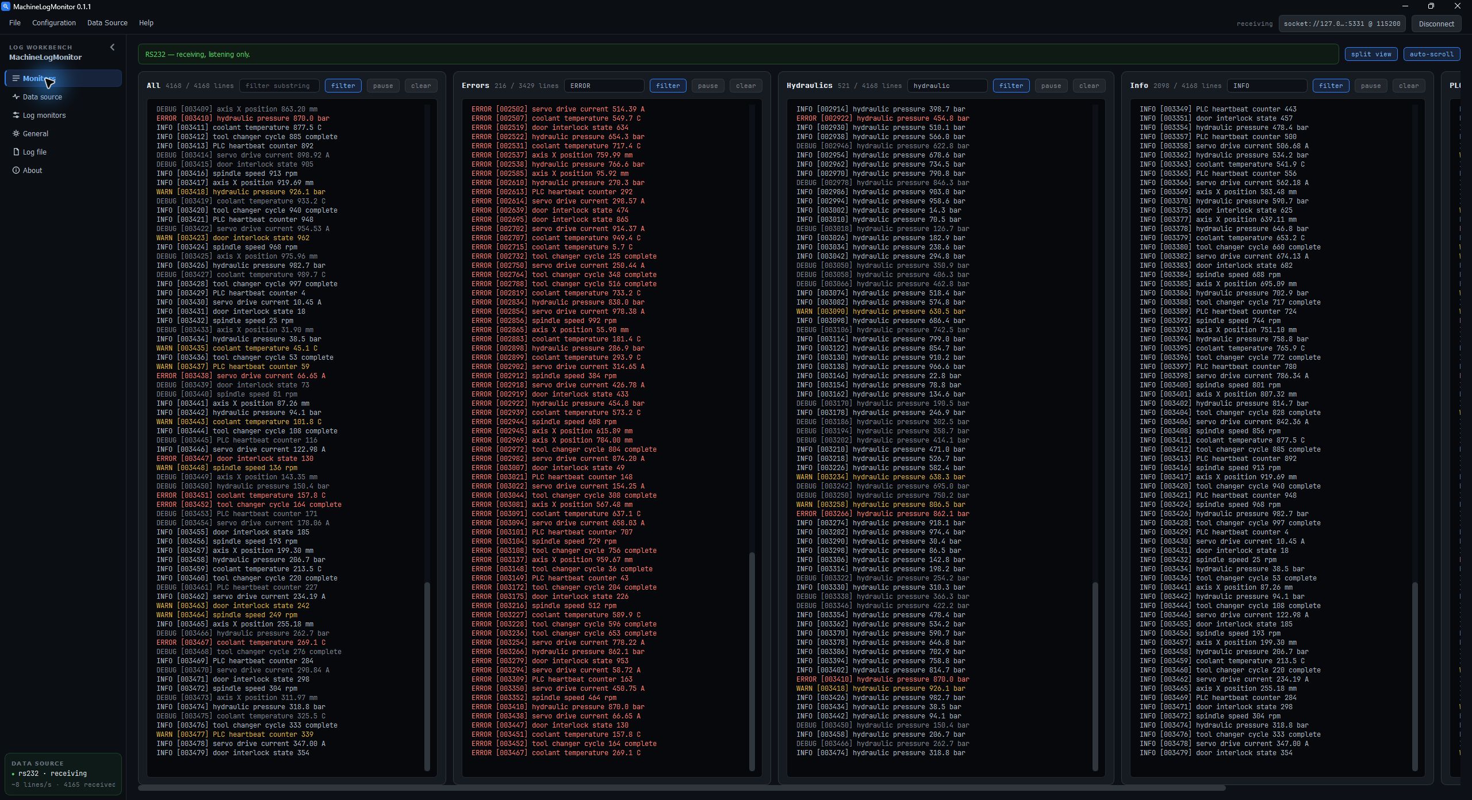This screenshot has width=1472, height=800.
Task: Click the Info filter field containing INFO
Action: click(1267, 86)
